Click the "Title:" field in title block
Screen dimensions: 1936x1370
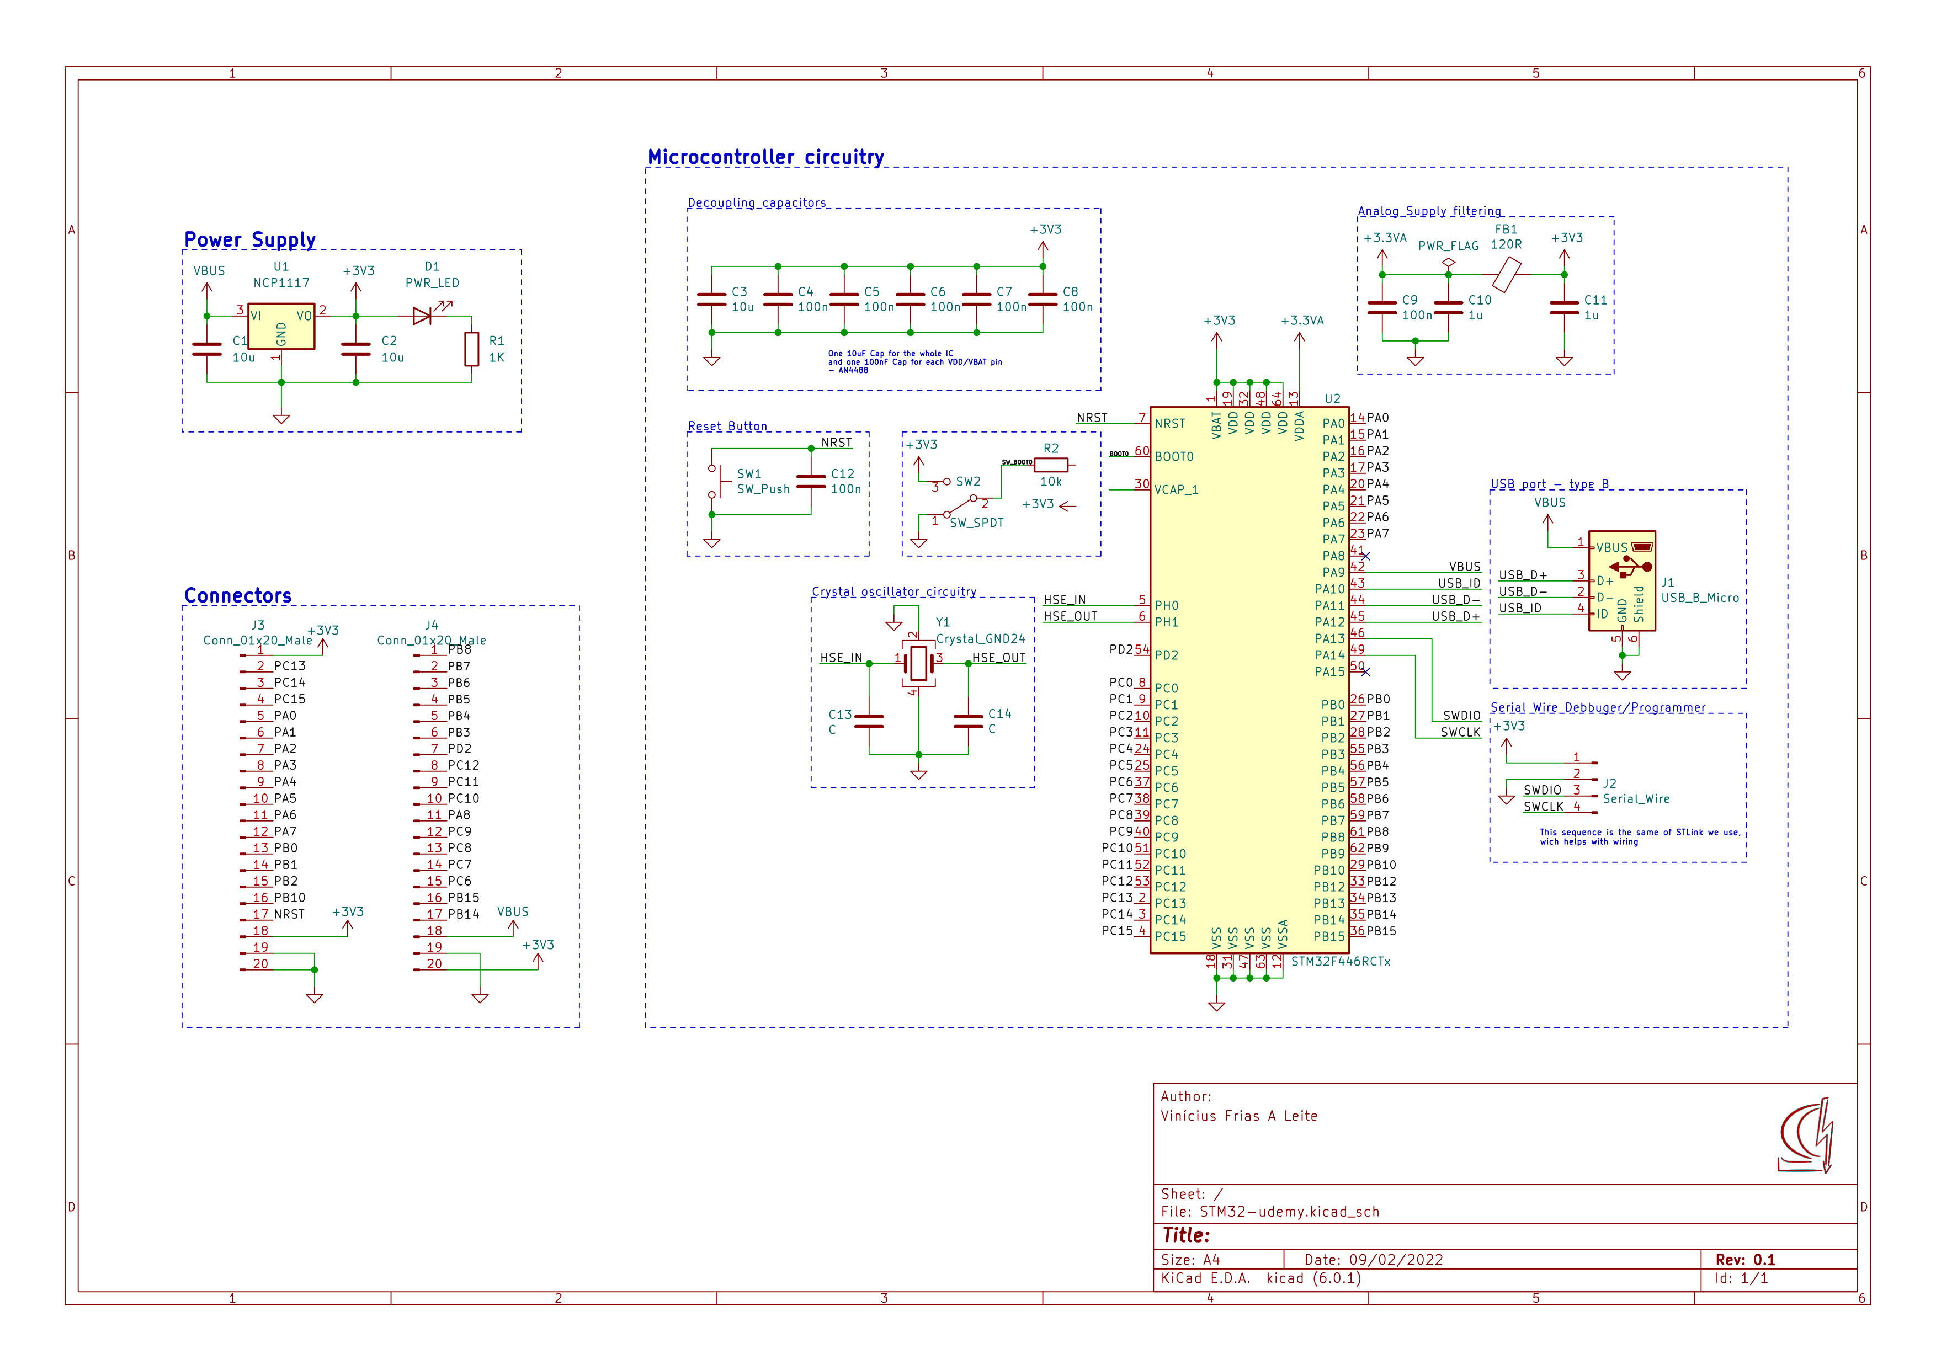[1186, 1235]
